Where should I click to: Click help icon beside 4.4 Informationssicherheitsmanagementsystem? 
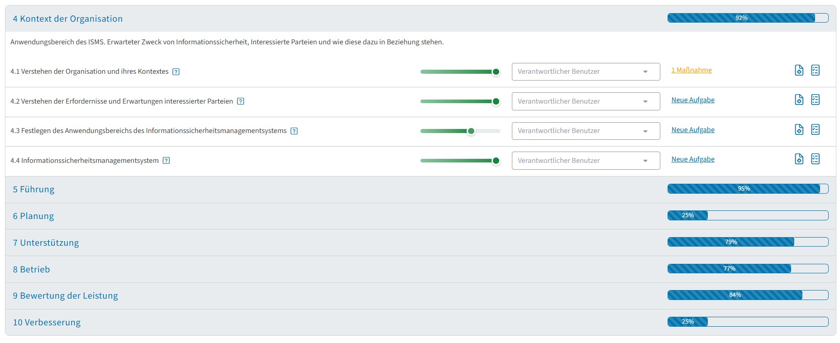166,160
